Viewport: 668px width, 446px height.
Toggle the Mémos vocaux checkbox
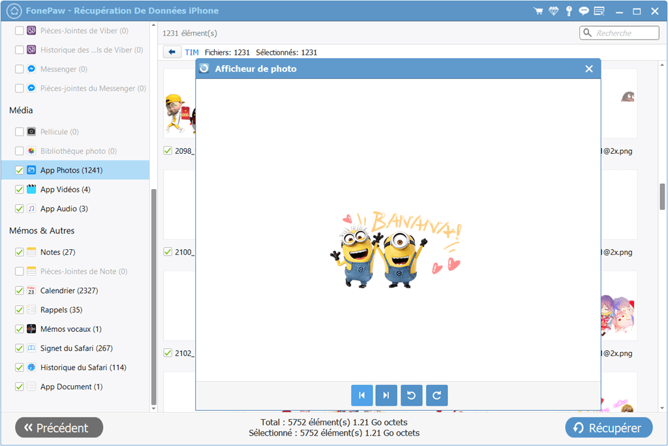coord(19,329)
